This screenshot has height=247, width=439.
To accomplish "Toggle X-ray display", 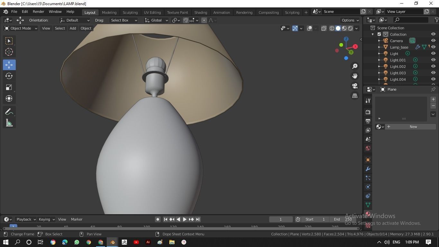I will tap(324, 28).
